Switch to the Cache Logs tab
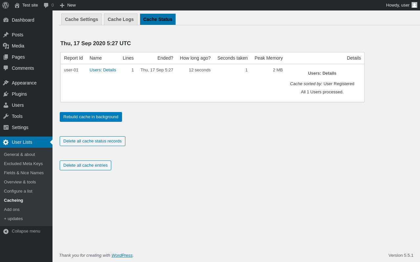This screenshot has height=262, width=420. (121, 19)
